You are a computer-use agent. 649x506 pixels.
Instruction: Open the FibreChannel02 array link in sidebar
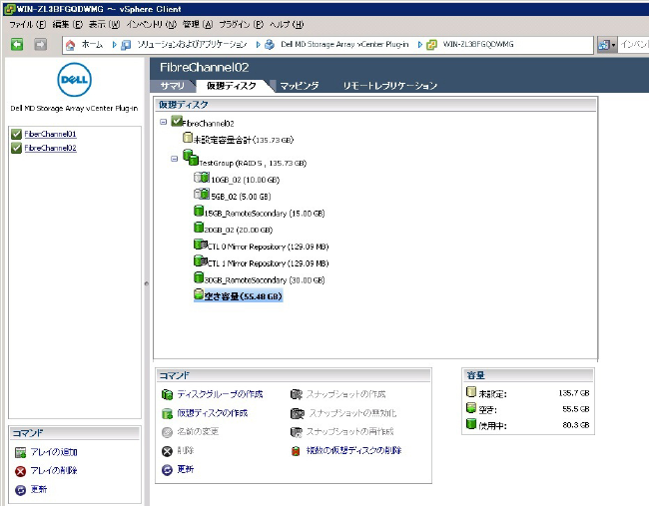click(x=50, y=148)
